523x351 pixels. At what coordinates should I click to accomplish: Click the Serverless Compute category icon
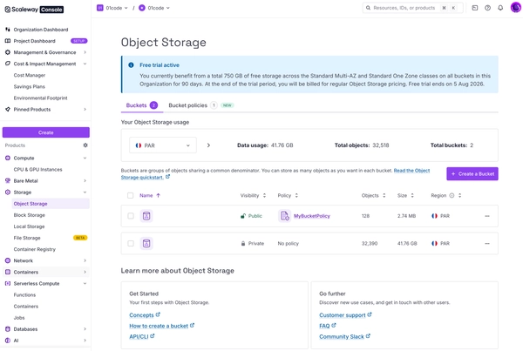click(x=8, y=283)
